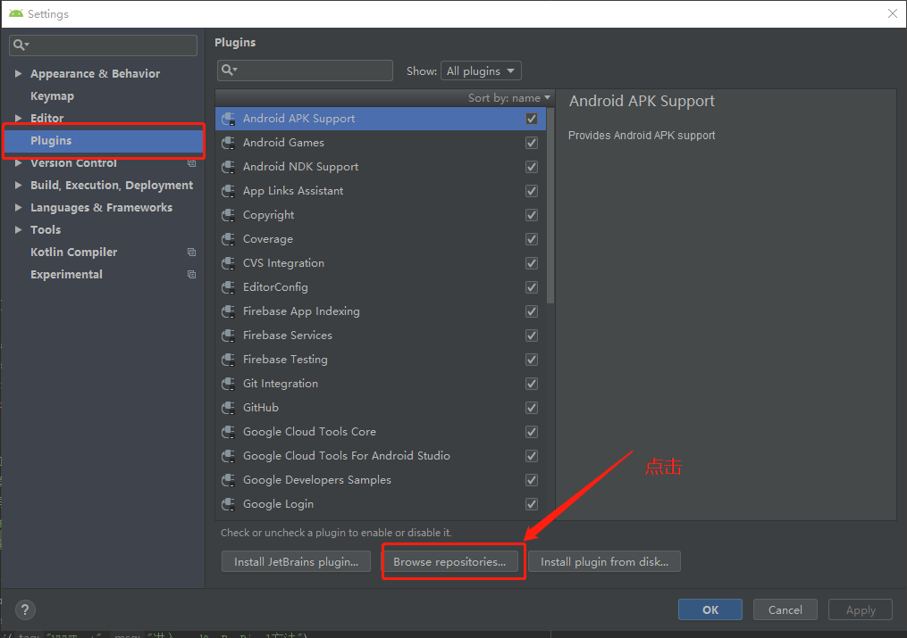Expand the Editor settings node

pyautogui.click(x=18, y=118)
